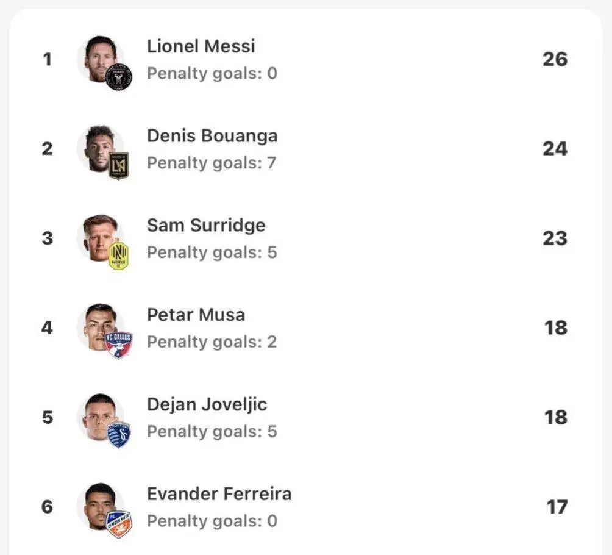Click Messi's goal total of 26
612x555 pixels.
point(555,60)
